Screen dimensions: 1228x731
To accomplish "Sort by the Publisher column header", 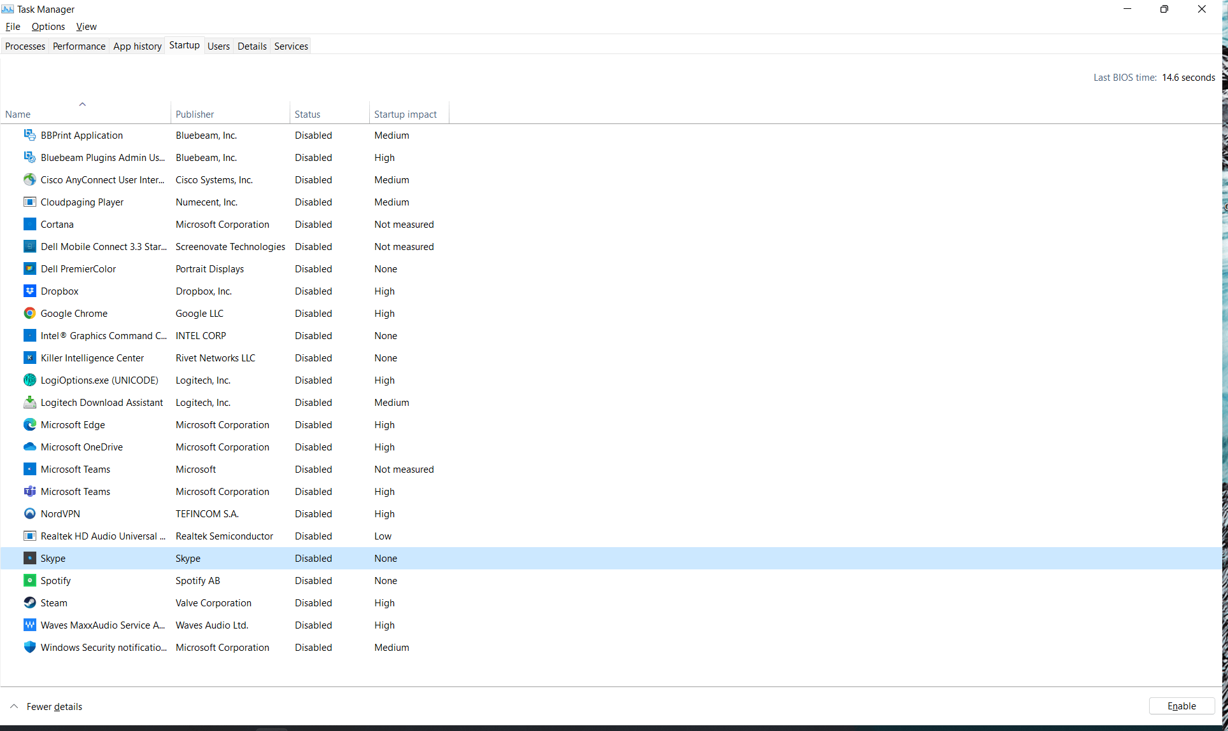I will click(x=230, y=114).
